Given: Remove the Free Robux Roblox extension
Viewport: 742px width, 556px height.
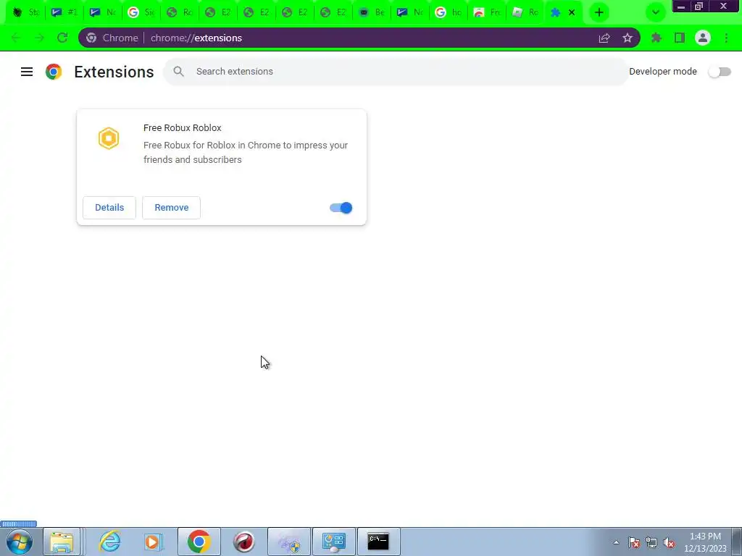Looking at the screenshot, I should pos(171,208).
